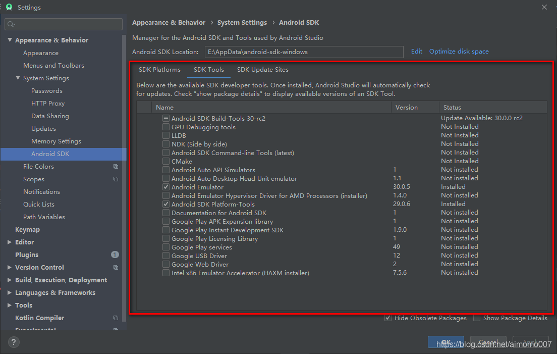
Task: Click the Version column header
Action: 415,108
